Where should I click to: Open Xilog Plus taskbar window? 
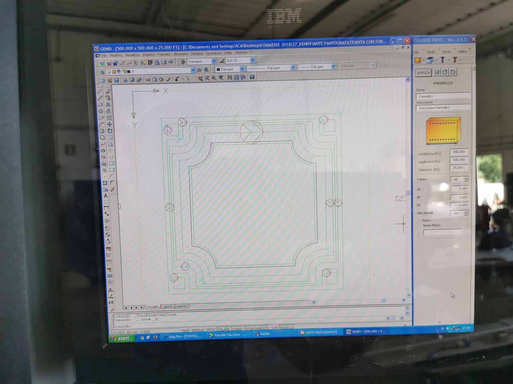click(182, 336)
